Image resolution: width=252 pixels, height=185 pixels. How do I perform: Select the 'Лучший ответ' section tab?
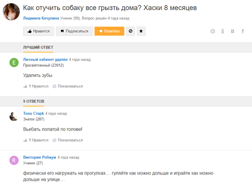pos(38,47)
